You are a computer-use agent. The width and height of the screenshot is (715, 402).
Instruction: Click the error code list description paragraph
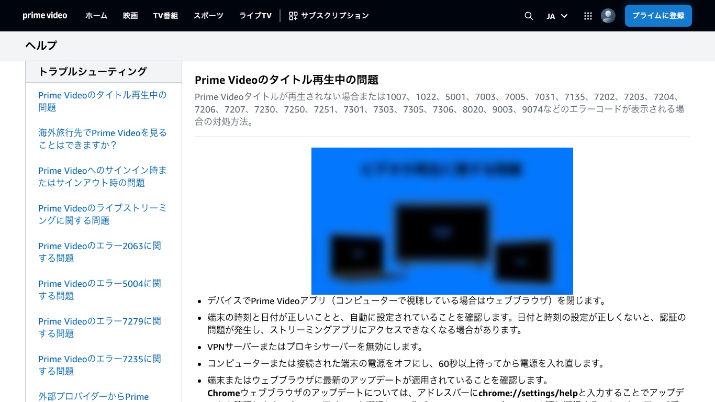click(440, 109)
